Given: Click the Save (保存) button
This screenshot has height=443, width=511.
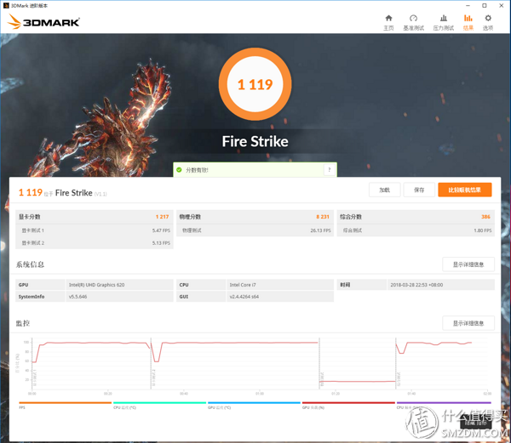Looking at the screenshot, I should 419,190.
